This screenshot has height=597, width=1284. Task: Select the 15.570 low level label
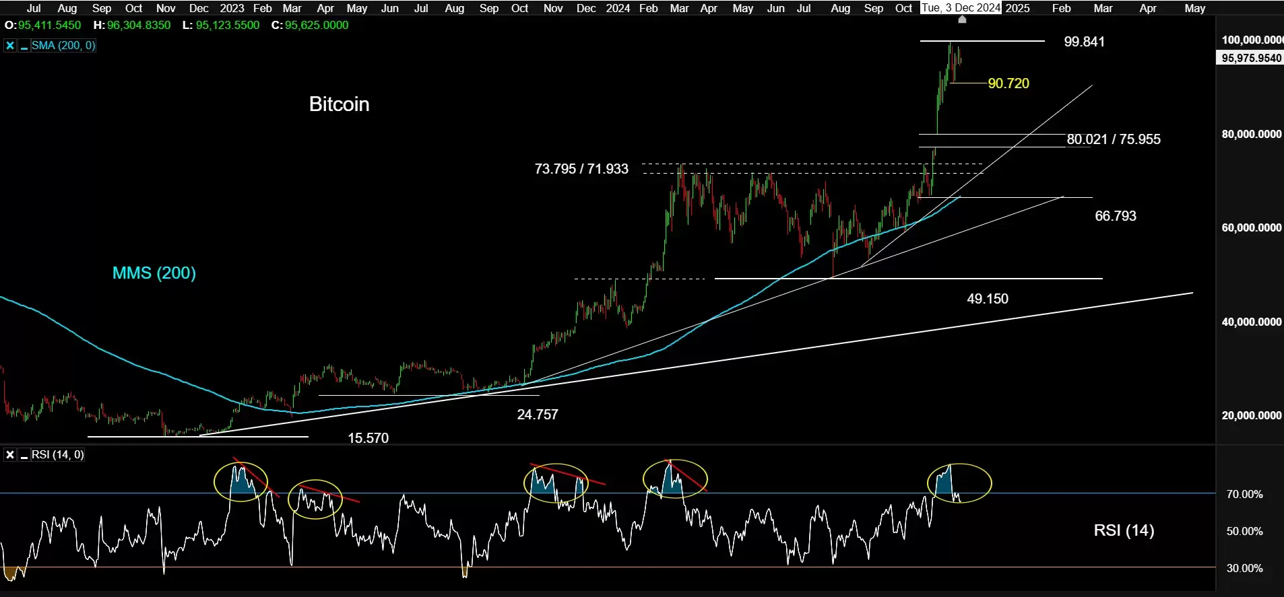(368, 438)
